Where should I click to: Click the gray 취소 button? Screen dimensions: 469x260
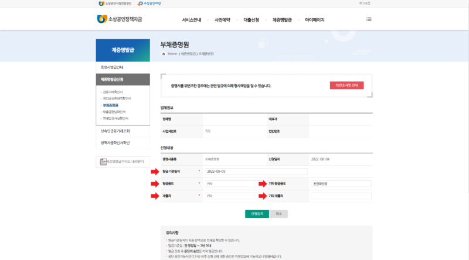click(x=279, y=214)
